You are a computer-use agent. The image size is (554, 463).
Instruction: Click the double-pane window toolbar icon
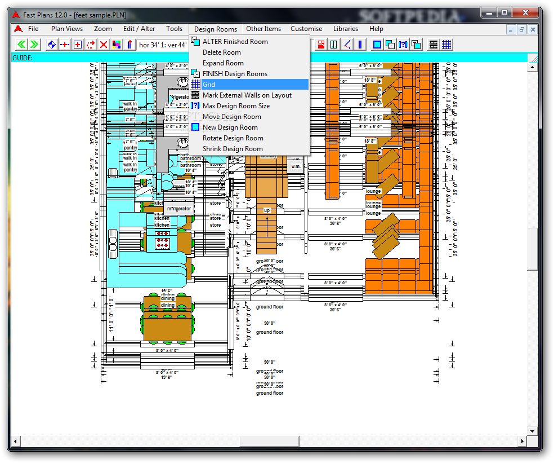click(x=333, y=45)
